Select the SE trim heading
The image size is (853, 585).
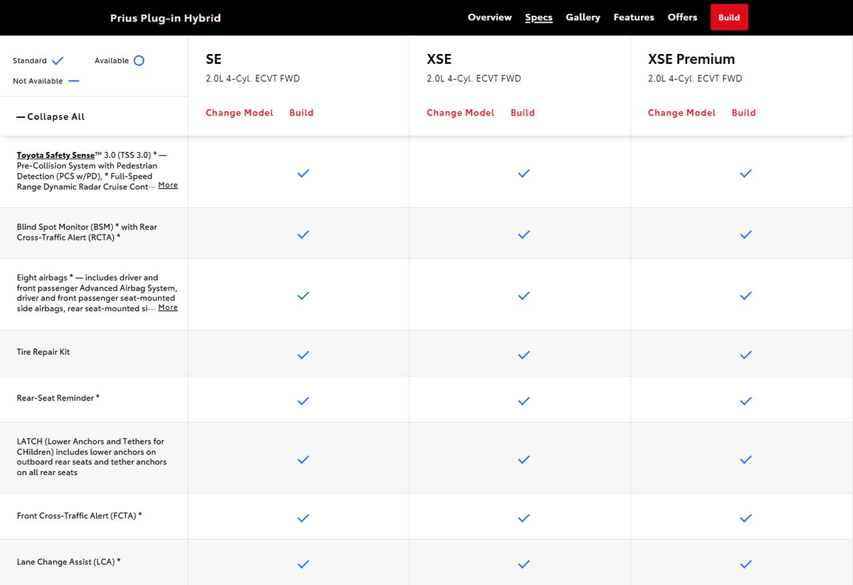[213, 59]
